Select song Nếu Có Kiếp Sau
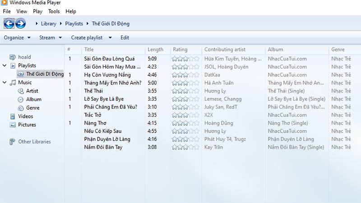This screenshot has height=203, width=361. click(103, 131)
